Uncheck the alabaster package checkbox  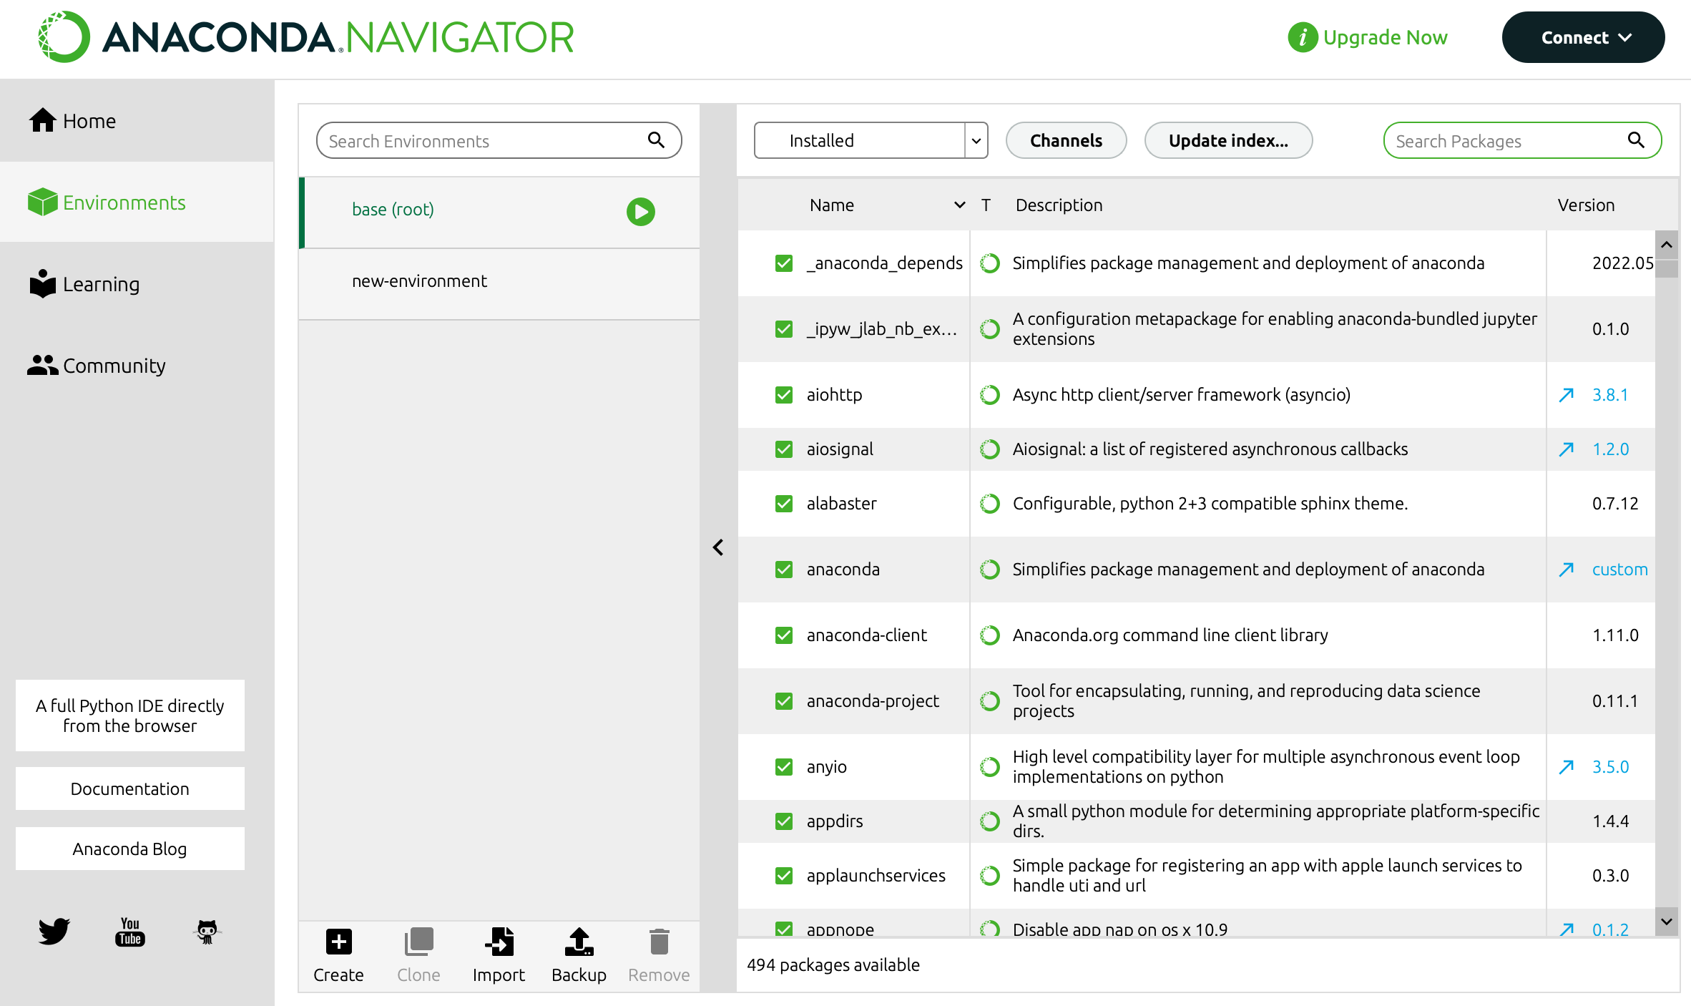click(784, 504)
